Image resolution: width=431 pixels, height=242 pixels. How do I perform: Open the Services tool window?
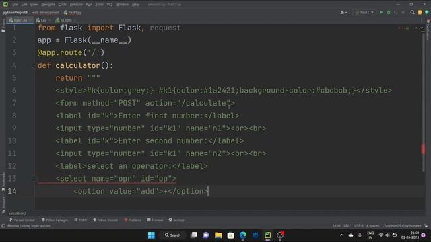coord(176,220)
